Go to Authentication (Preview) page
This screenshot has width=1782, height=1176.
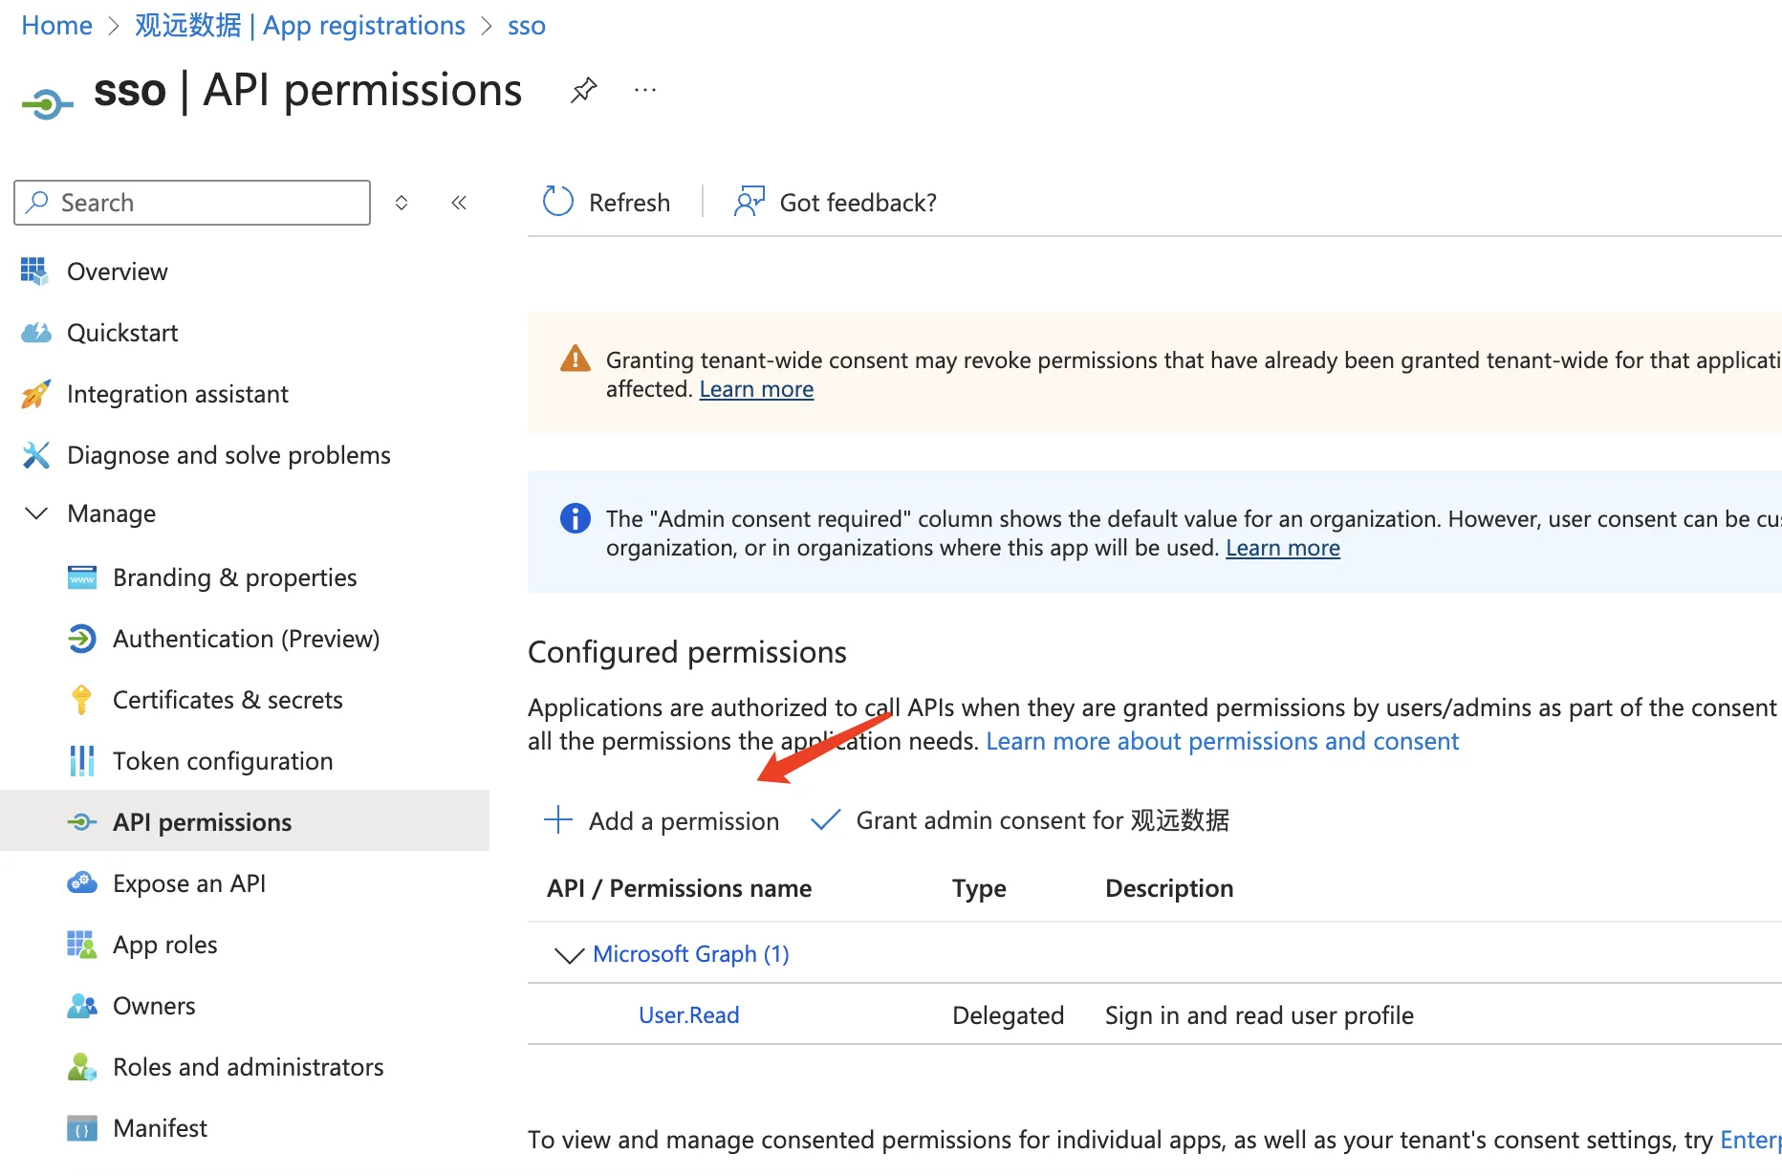click(246, 639)
